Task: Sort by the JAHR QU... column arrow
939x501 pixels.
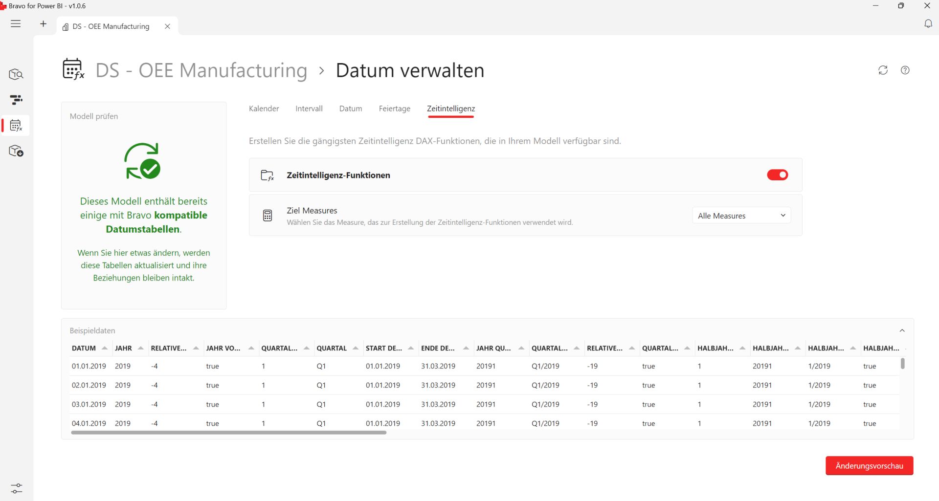Action: pos(521,348)
